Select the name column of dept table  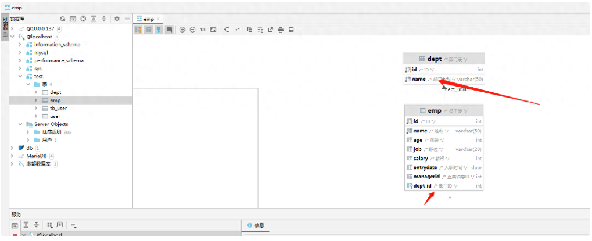tap(444, 79)
